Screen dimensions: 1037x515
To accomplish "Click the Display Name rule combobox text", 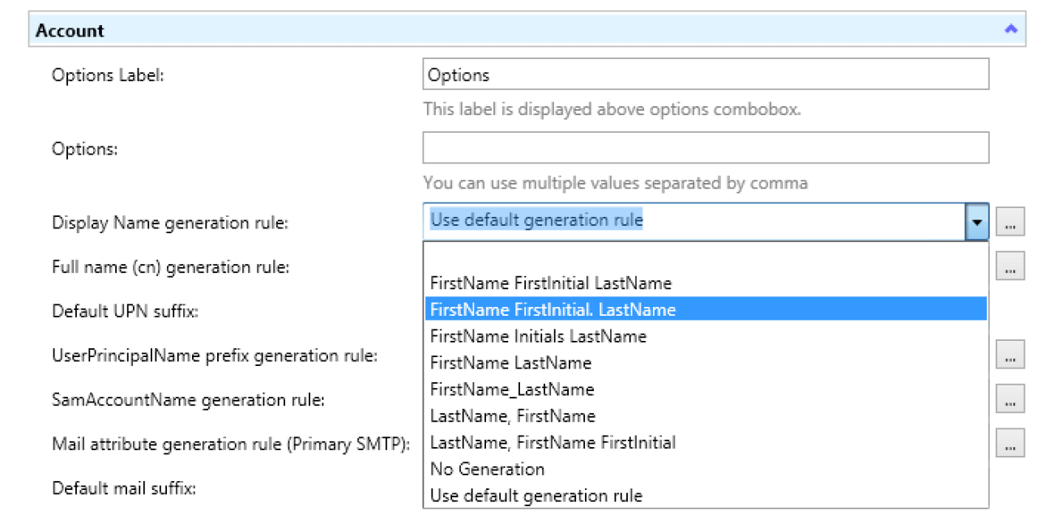I will click(x=536, y=220).
